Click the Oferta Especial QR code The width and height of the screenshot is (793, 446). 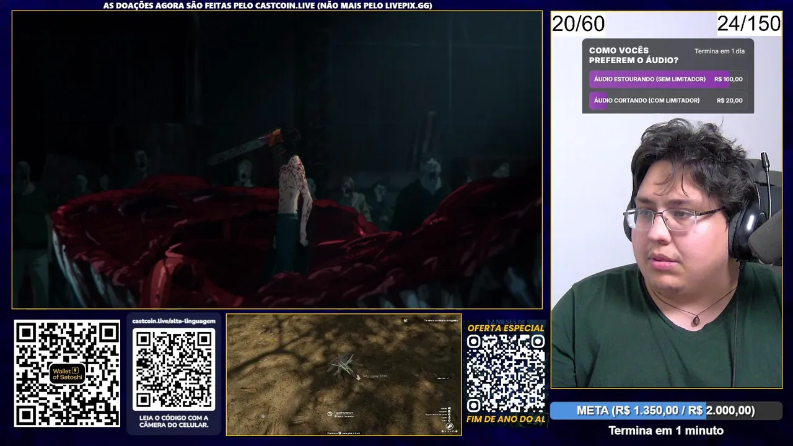pyautogui.click(x=506, y=374)
